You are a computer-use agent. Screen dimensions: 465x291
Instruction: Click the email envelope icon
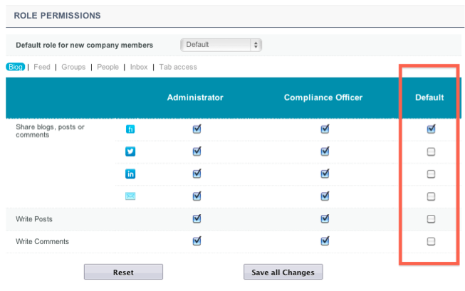point(130,196)
